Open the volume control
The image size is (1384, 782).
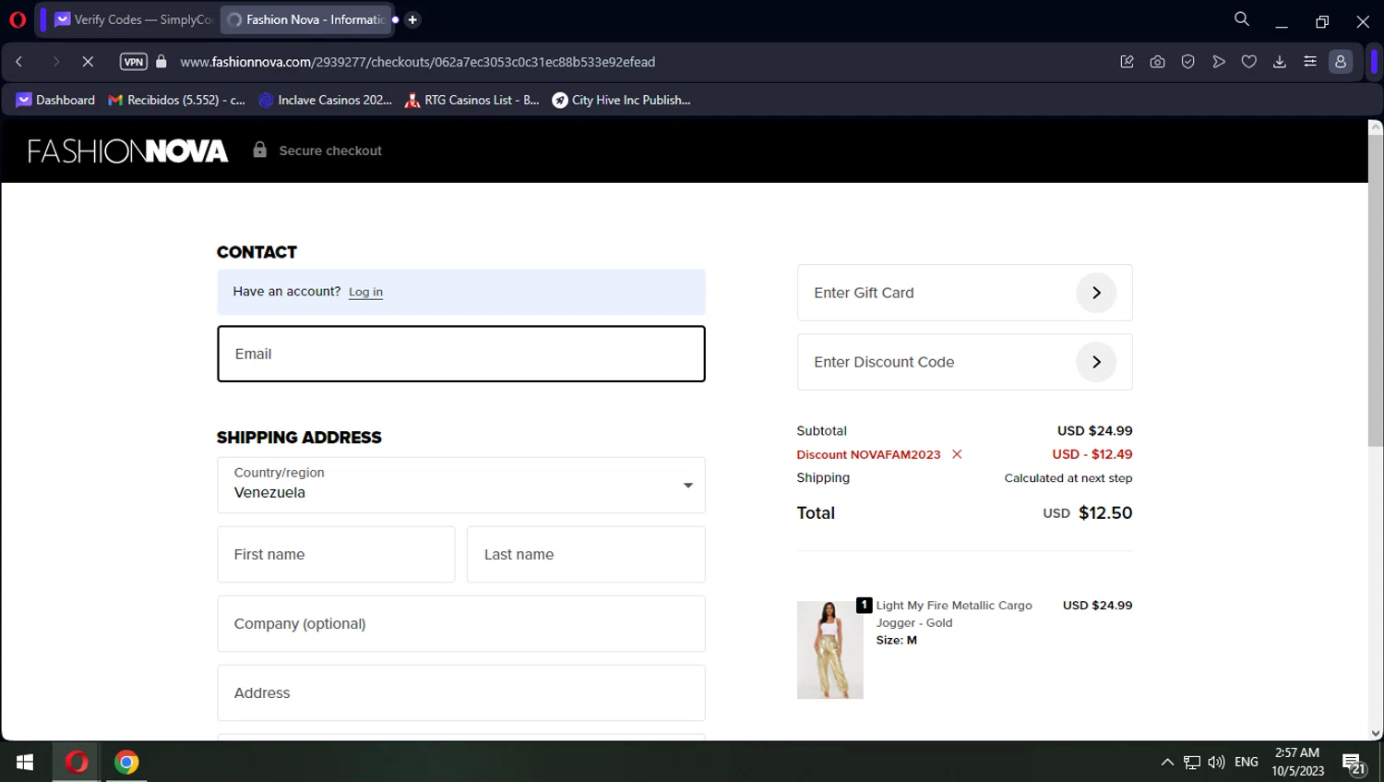pyautogui.click(x=1216, y=762)
